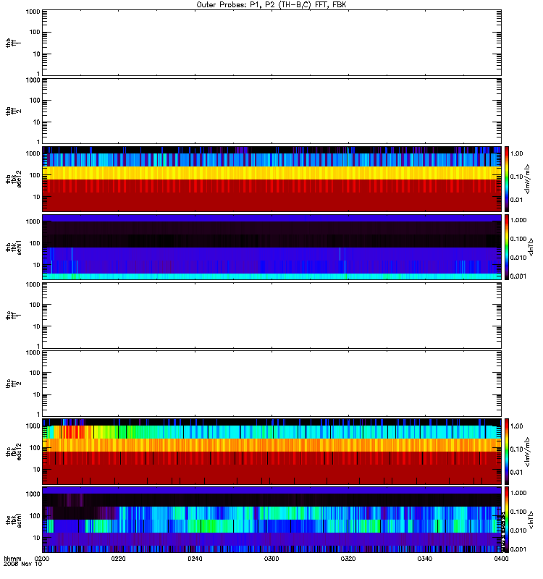Click the <|nT|> unit label beside thb scm1
The width and height of the screenshot is (543, 579).
coord(531,247)
